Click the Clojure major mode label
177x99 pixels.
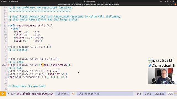click(63, 94)
